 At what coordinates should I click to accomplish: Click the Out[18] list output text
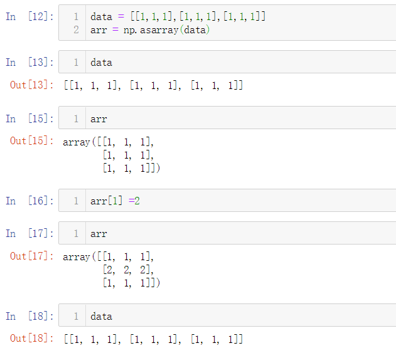coord(153,339)
